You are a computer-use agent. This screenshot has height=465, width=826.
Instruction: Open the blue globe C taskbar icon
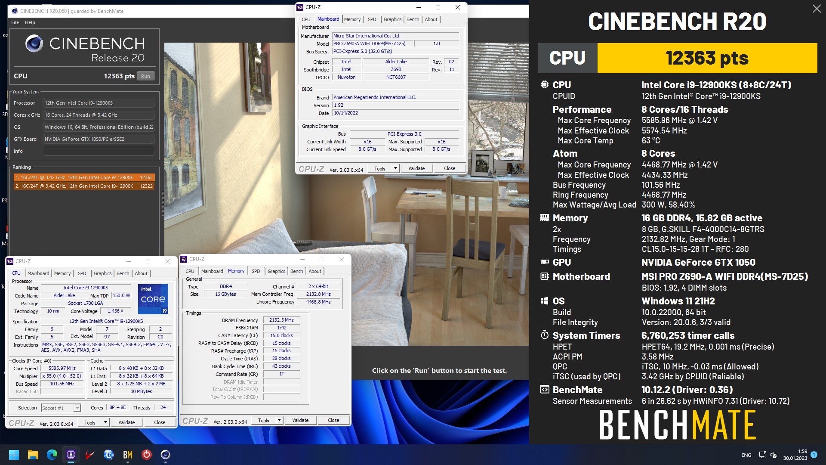[x=109, y=455]
